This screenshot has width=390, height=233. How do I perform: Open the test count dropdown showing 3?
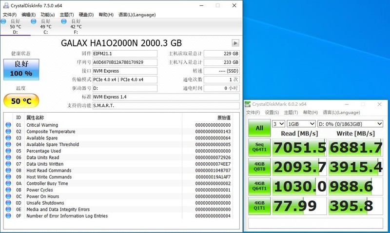pyautogui.click(x=278, y=124)
